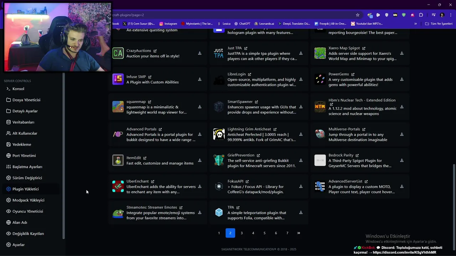This screenshot has height=256, width=456.
Task: Expand hidden bookmarks with the chevron
Action: pyautogui.click(x=415, y=24)
